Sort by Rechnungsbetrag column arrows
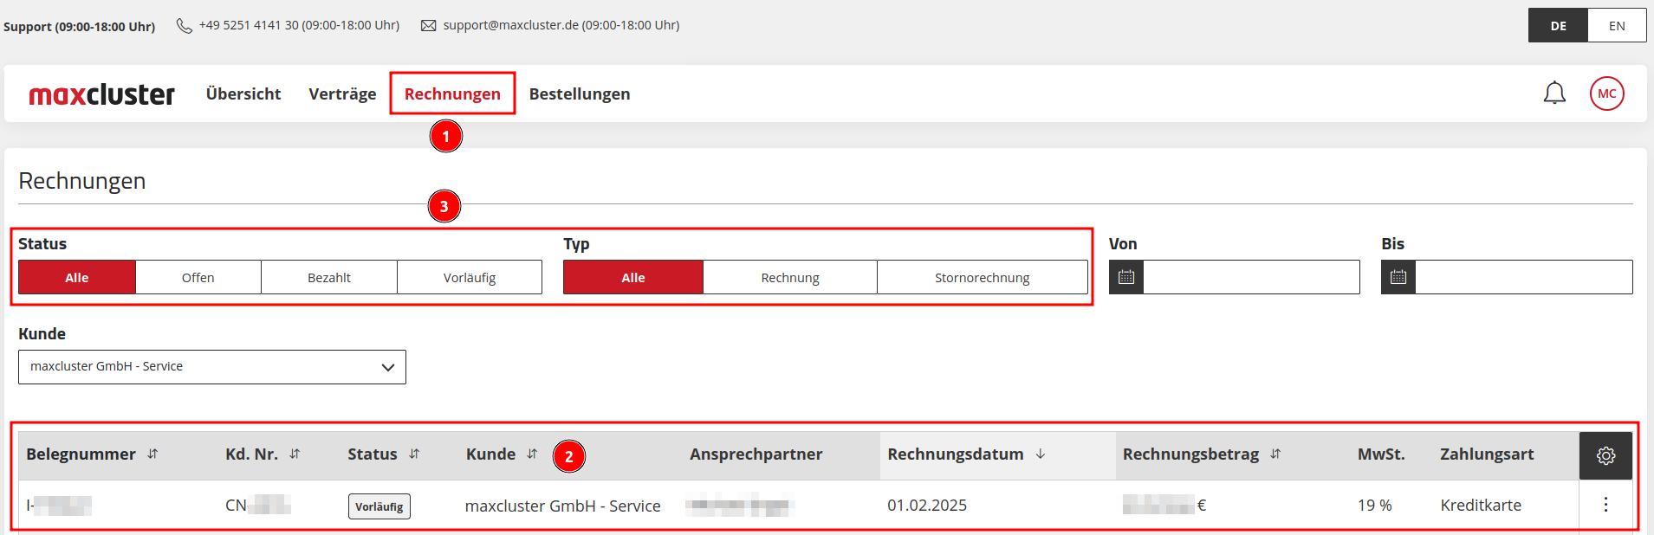The image size is (1654, 535). [x=1275, y=454]
